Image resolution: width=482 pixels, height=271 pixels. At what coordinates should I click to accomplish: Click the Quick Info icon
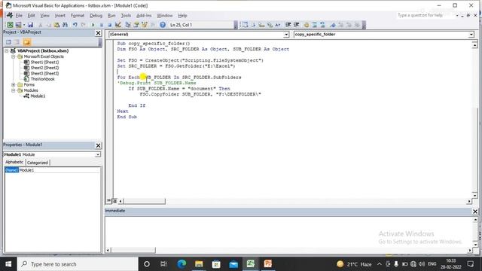tap(261, 25)
